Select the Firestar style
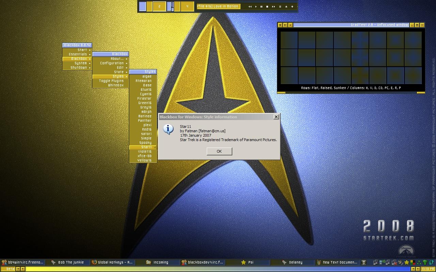 point(143,99)
